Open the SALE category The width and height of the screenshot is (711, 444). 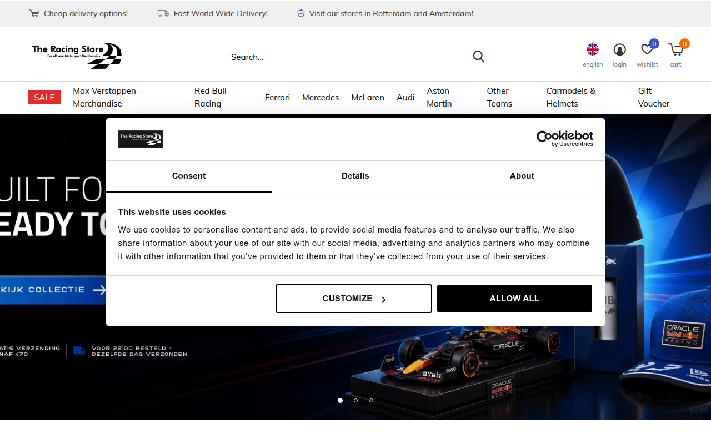(x=44, y=98)
